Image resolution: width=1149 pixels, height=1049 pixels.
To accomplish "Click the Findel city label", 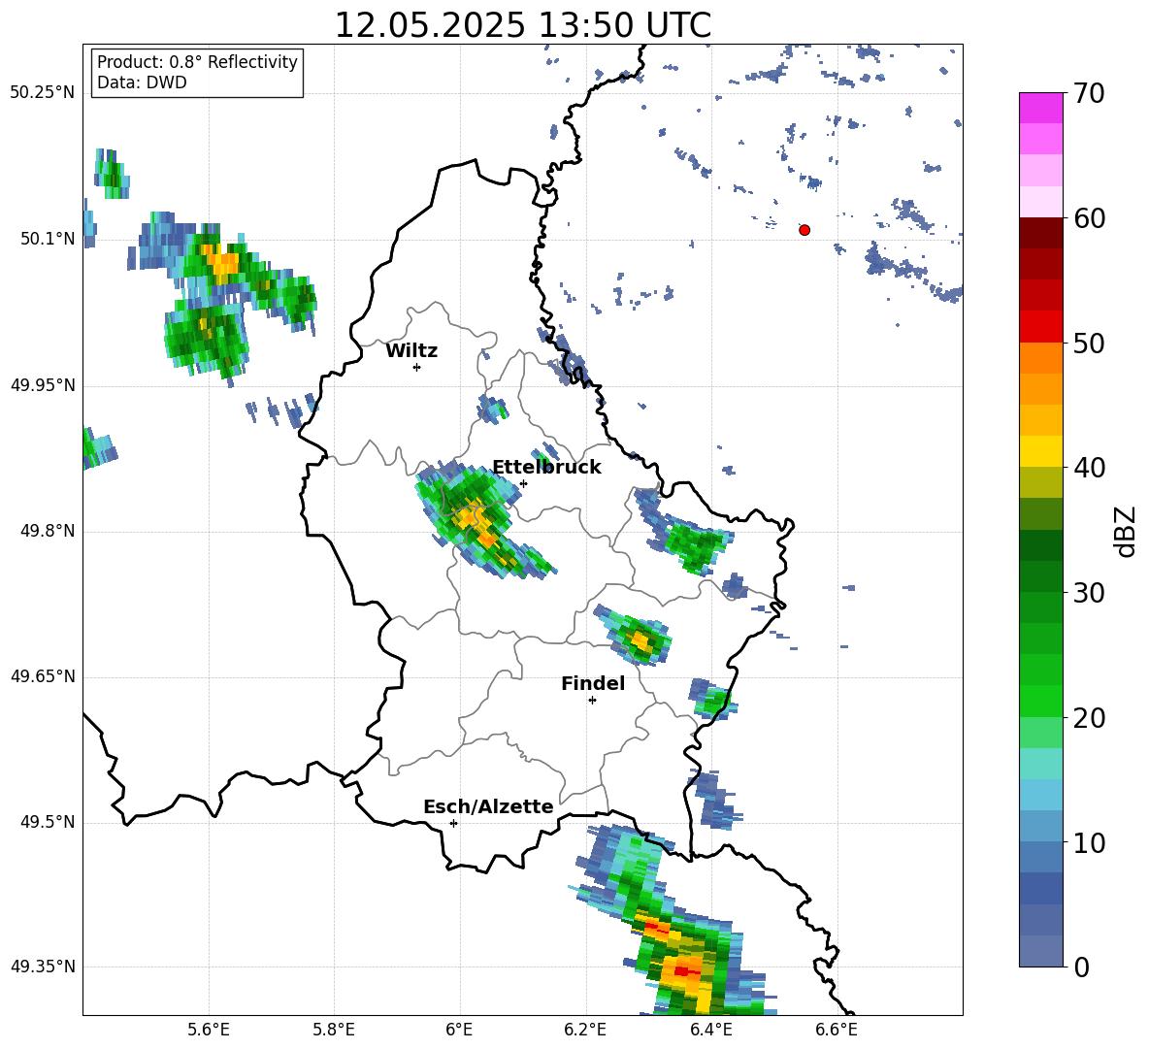I will coord(593,683).
